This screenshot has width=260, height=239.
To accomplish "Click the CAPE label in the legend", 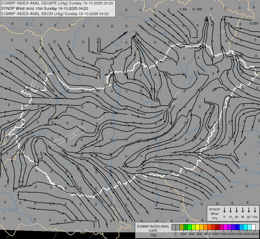I will (x=153, y=231).
